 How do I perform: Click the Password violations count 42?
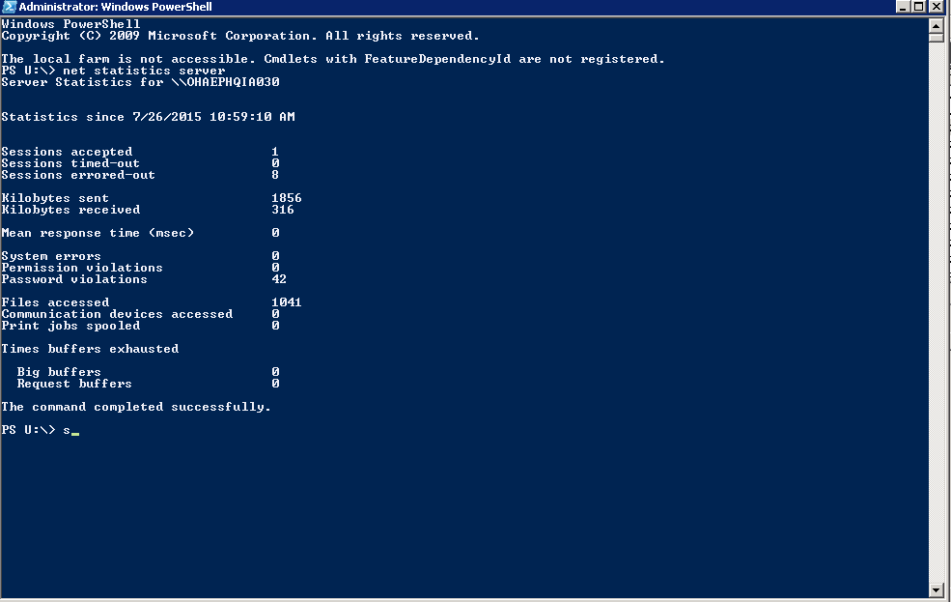point(276,278)
